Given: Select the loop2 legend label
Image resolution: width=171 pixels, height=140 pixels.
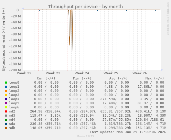Looking at the screenshot, I should [x=14, y=91].
